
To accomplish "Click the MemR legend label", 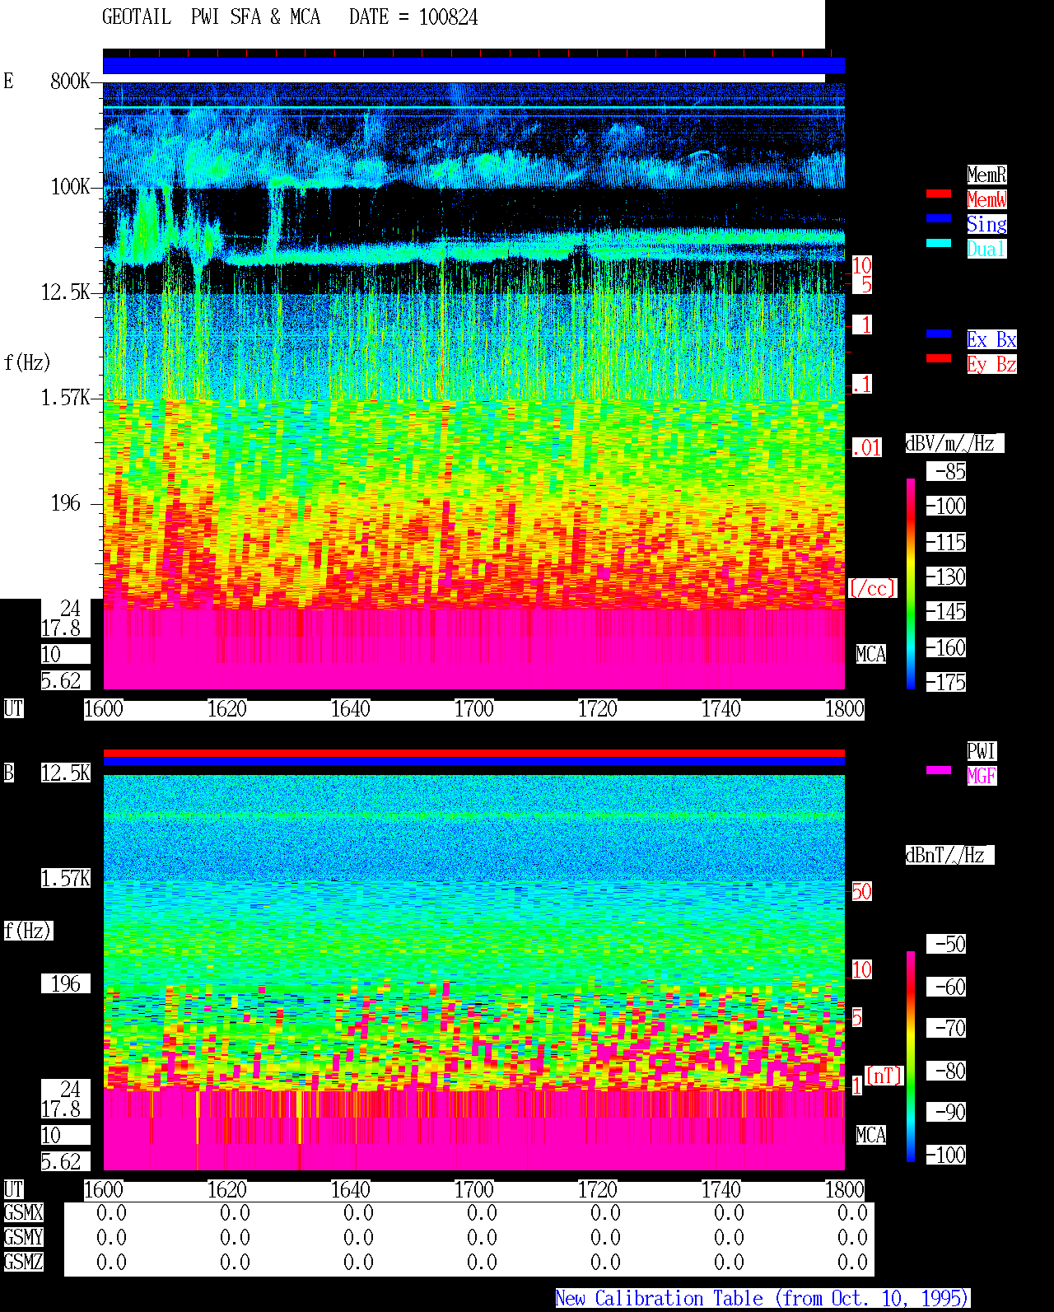I will point(986,175).
